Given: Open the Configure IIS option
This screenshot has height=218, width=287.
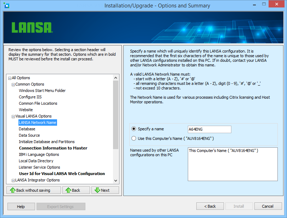Looking at the screenshot, I should coord(30,97).
